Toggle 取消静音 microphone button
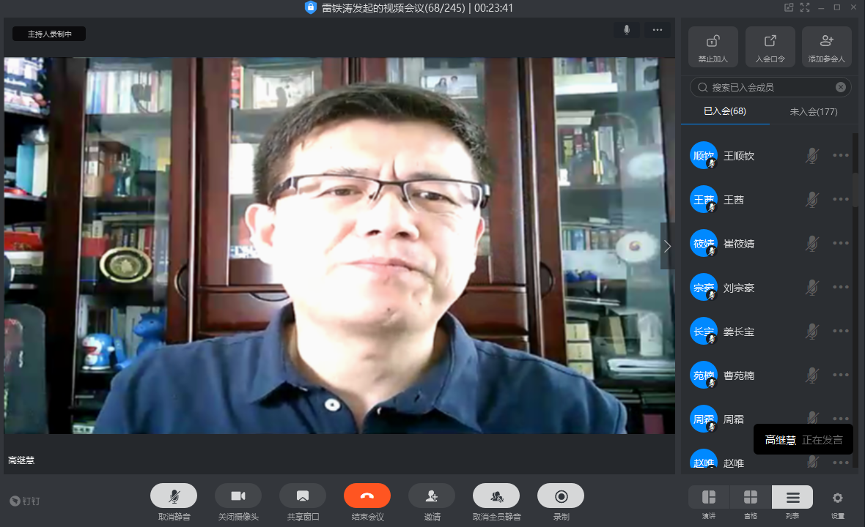 click(x=174, y=496)
